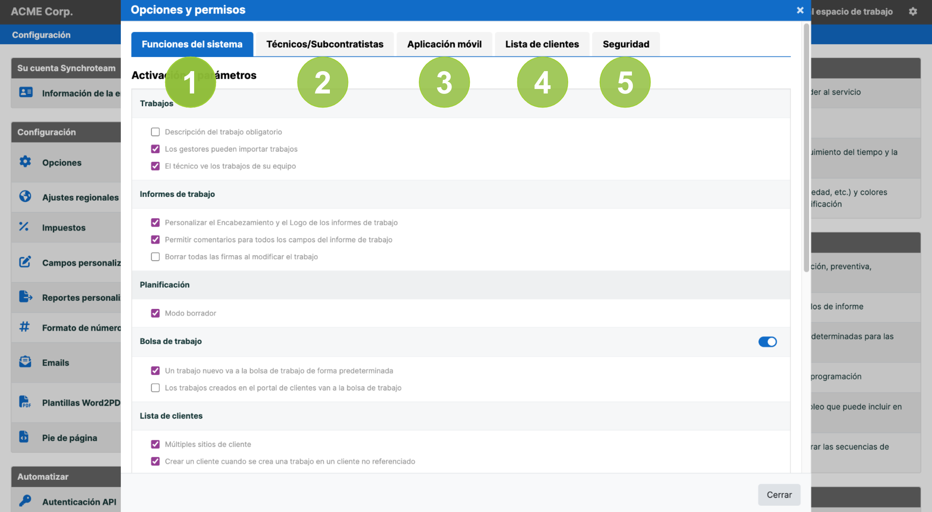
Task: Open Ajustes regionales in the sidebar
Action: point(80,197)
